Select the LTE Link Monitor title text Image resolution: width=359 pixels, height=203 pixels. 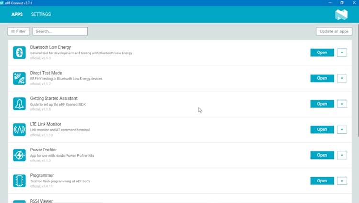45,124
